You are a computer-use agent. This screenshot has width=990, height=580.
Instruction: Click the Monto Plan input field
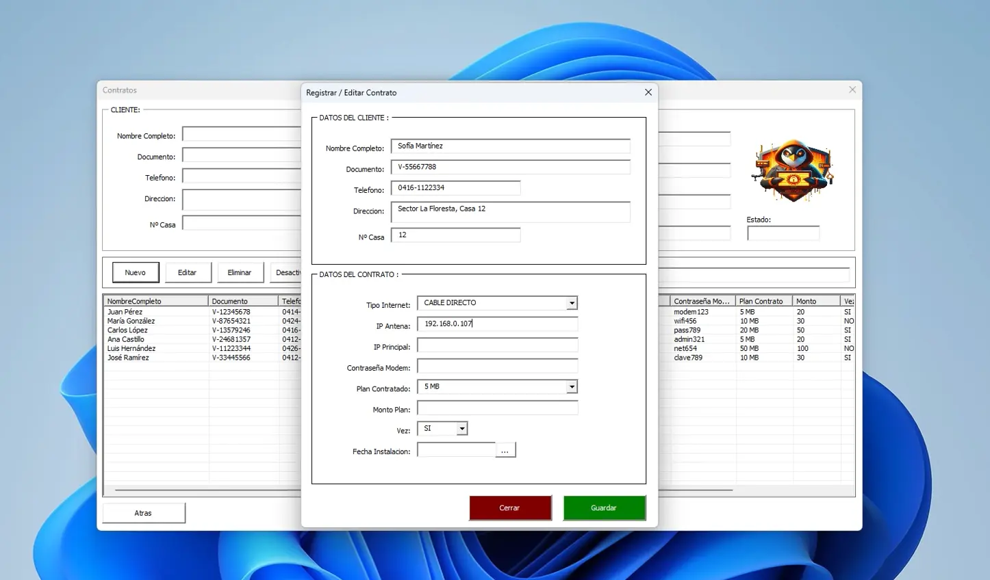tap(498, 408)
